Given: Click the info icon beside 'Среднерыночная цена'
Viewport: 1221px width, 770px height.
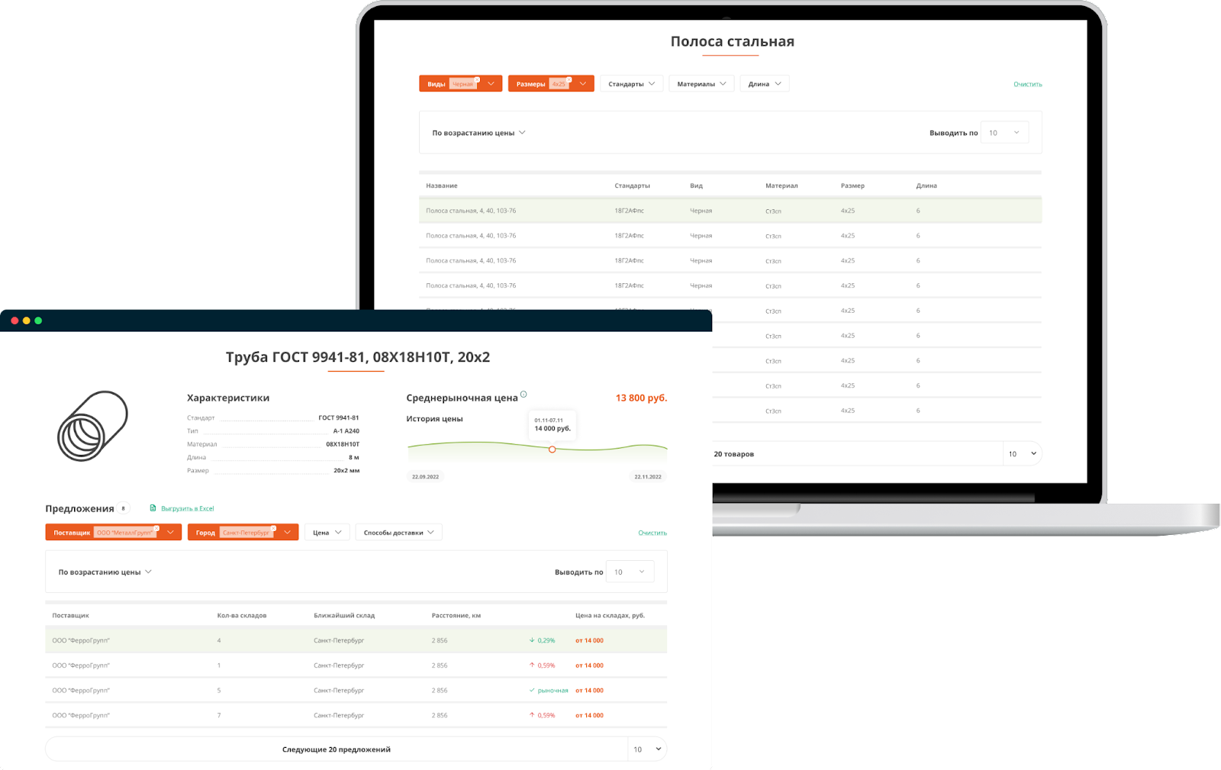Looking at the screenshot, I should pos(524,395).
